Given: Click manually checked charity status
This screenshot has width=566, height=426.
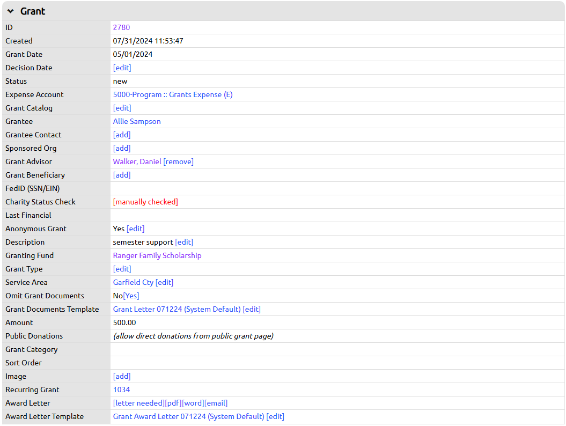Looking at the screenshot, I should click(x=145, y=202).
